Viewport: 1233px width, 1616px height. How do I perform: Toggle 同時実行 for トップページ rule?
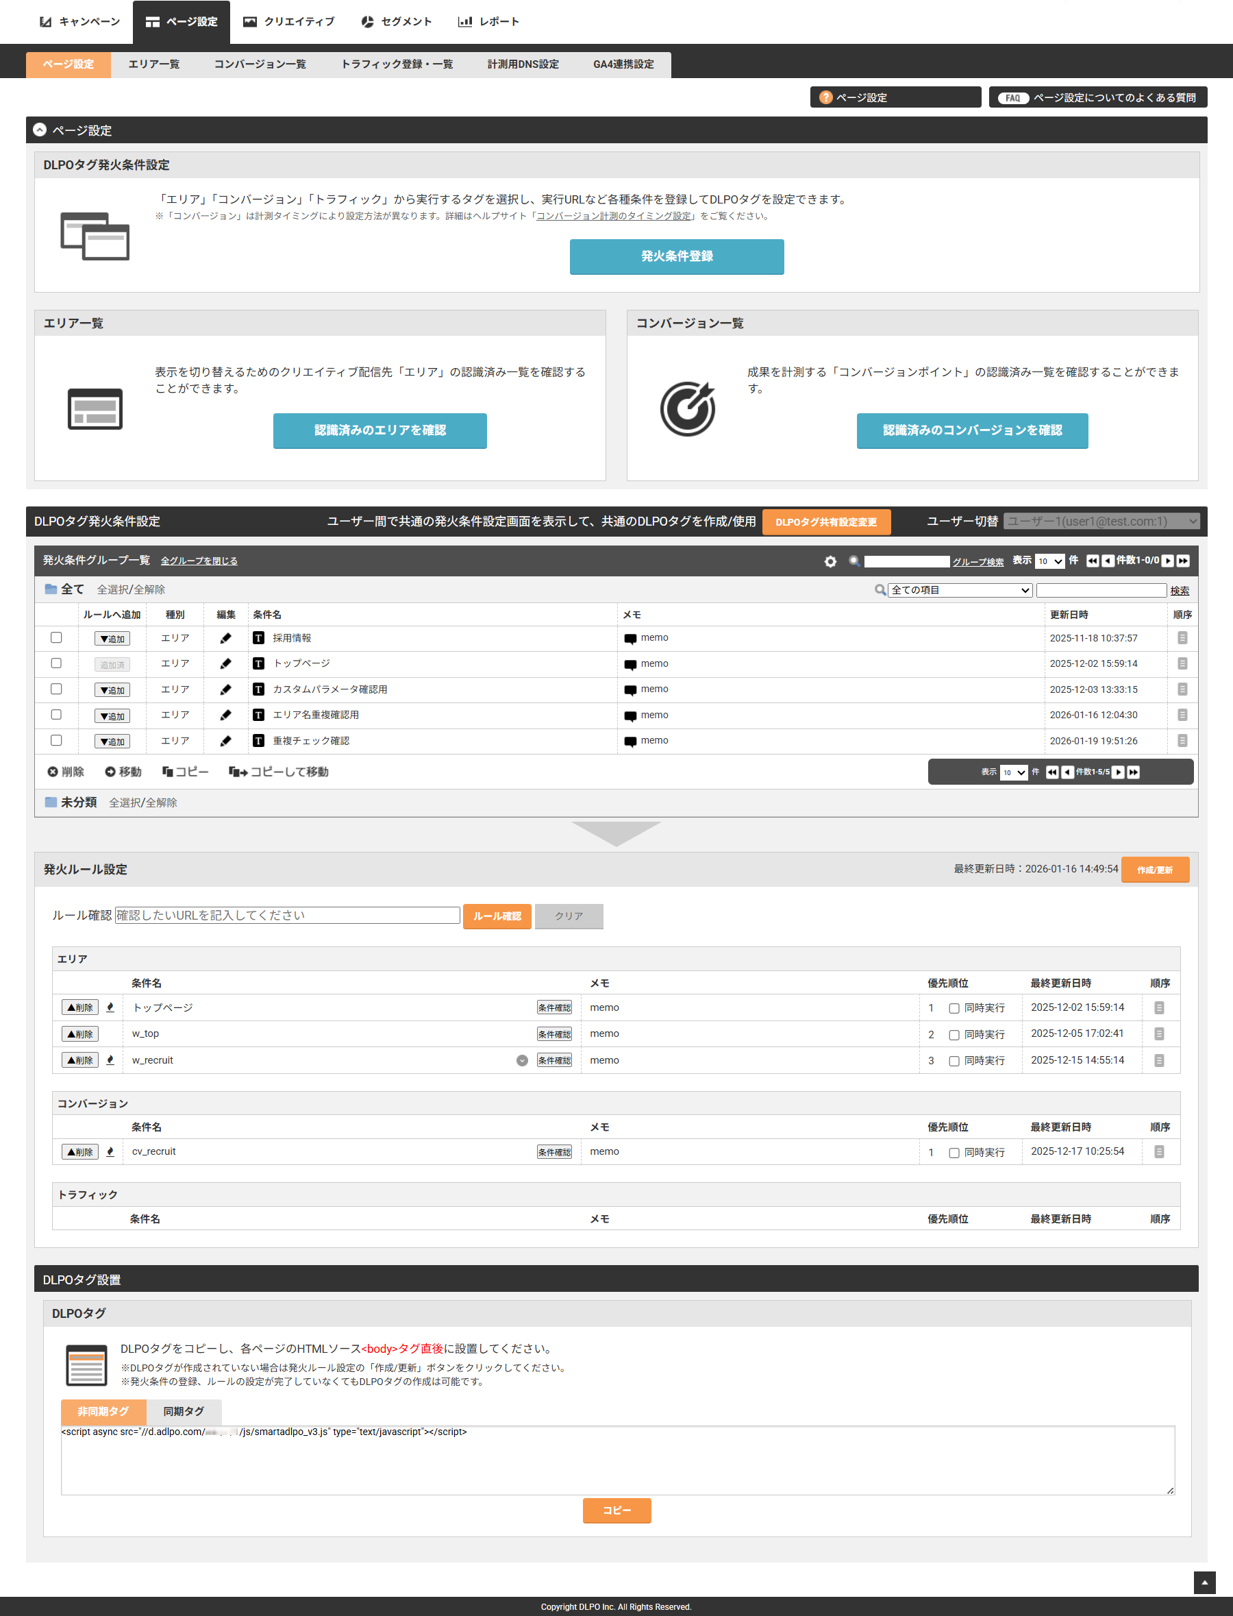click(954, 1009)
